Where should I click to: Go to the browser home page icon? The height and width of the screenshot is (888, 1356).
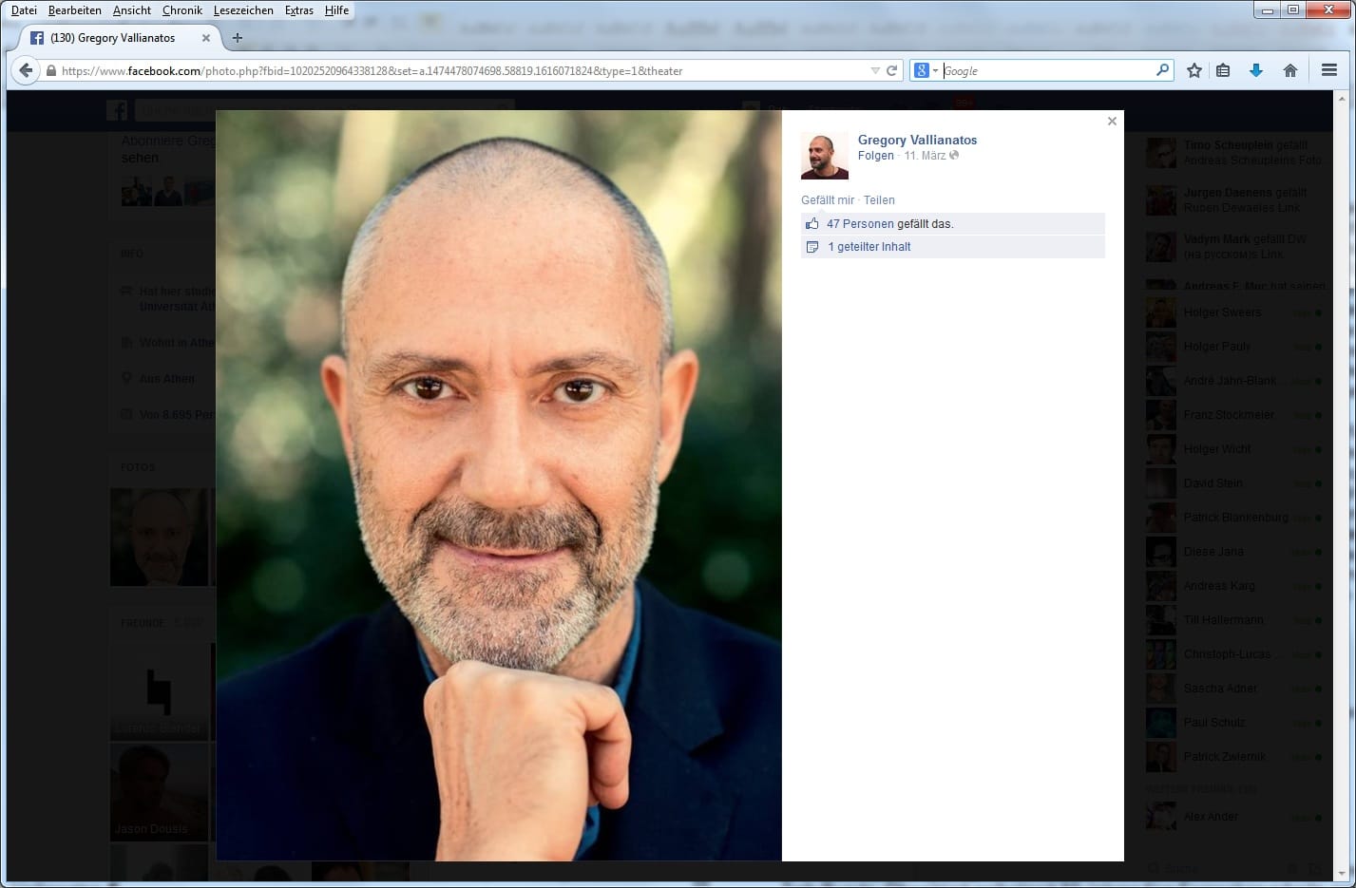point(1289,70)
